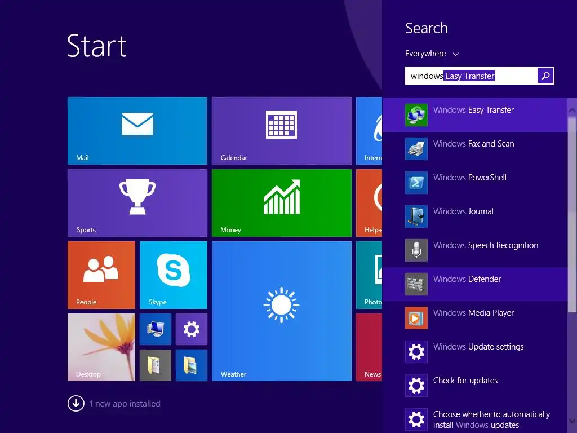Click the scrollbar down arrow in results

[572, 421]
